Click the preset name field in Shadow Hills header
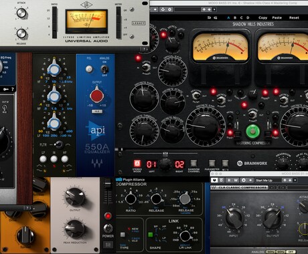 (187, 9)
